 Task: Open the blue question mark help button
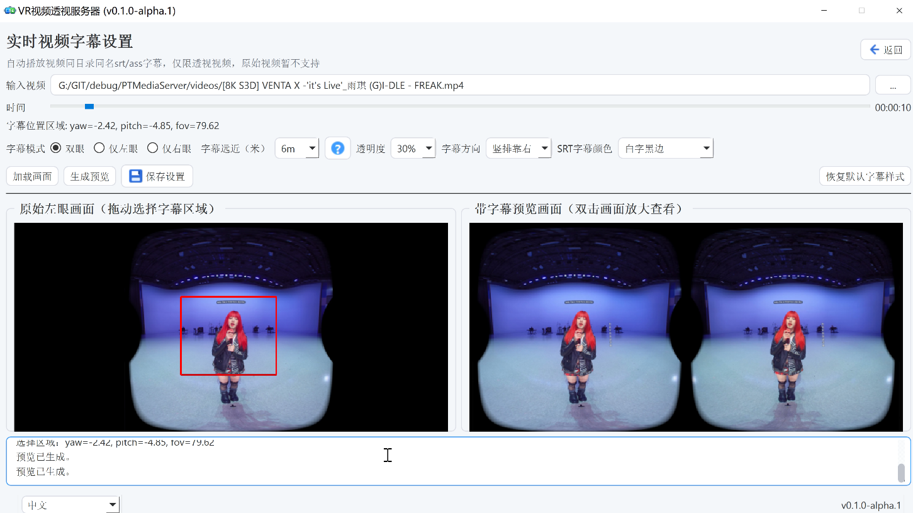coord(338,149)
